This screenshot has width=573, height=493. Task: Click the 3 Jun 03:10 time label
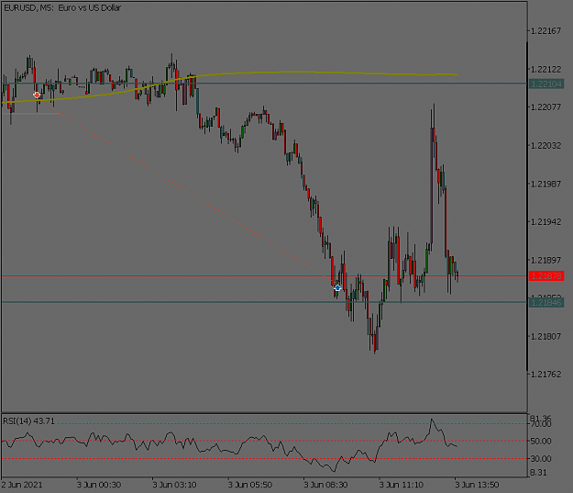pyautogui.click(x=174, y=485)
